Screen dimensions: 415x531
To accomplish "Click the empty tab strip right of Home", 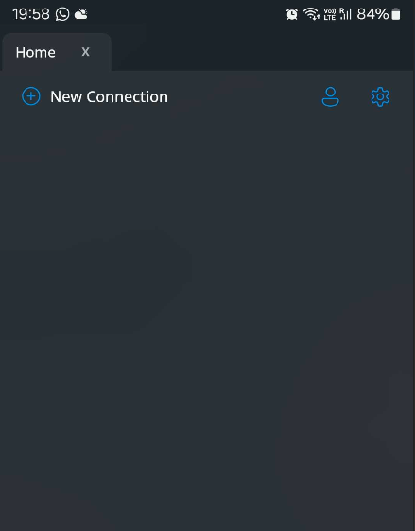I will [263, 52].
